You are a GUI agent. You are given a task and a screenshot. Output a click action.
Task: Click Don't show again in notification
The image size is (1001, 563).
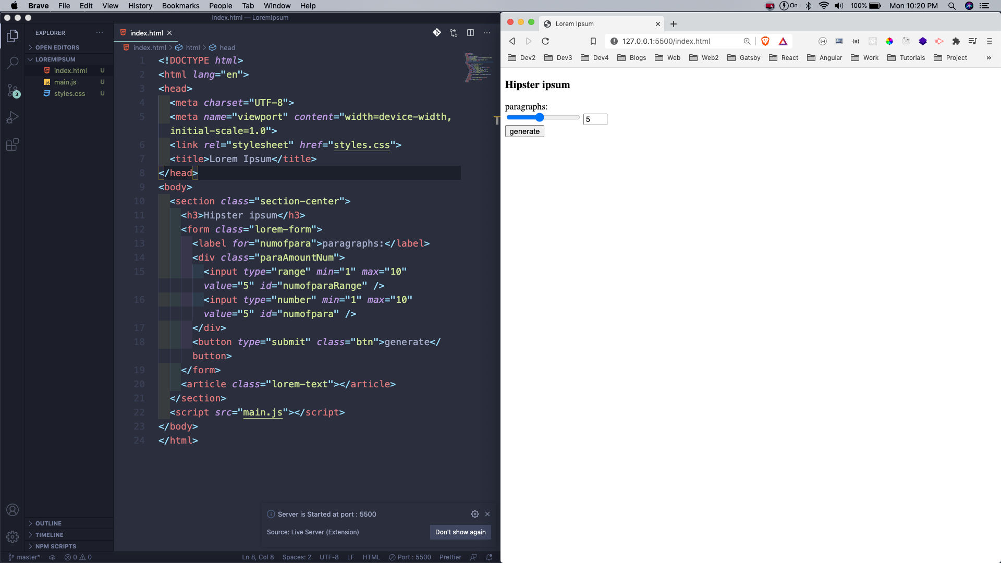pos(460,532)
